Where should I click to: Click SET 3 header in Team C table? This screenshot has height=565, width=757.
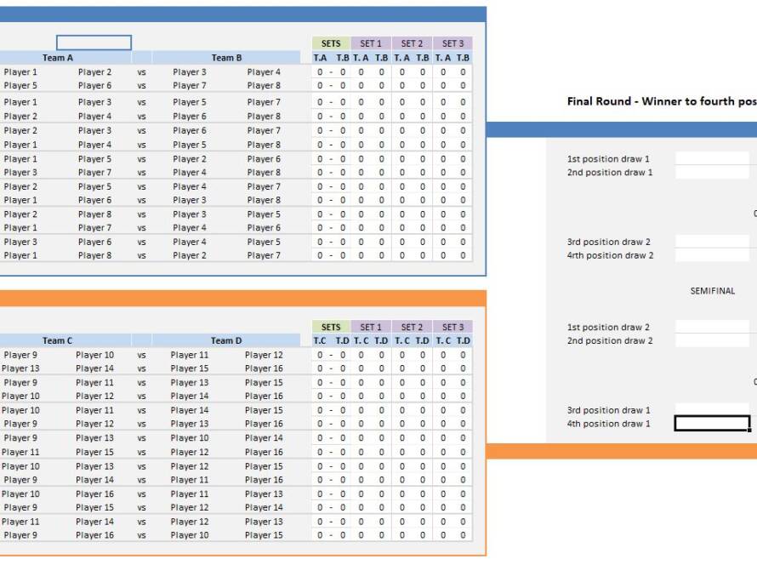click(452, 327)
